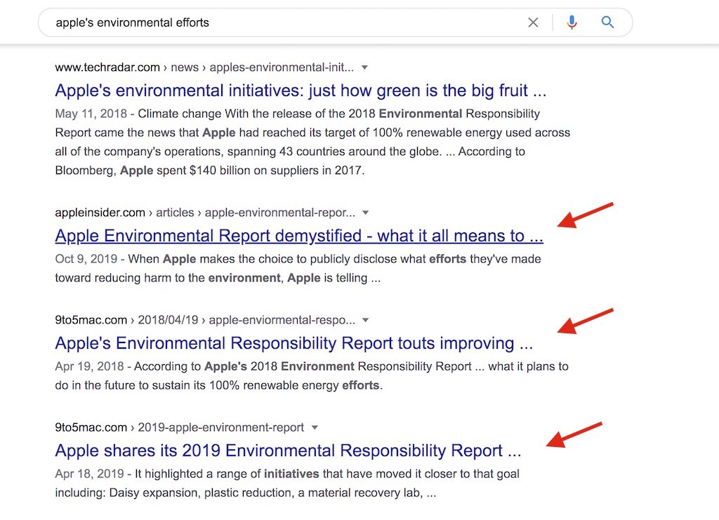This screenshot has width=719, height=520.
Task: Click the 9to5mac.com › 2018/04/19 breadcrumb text
Action: (205, 320)
